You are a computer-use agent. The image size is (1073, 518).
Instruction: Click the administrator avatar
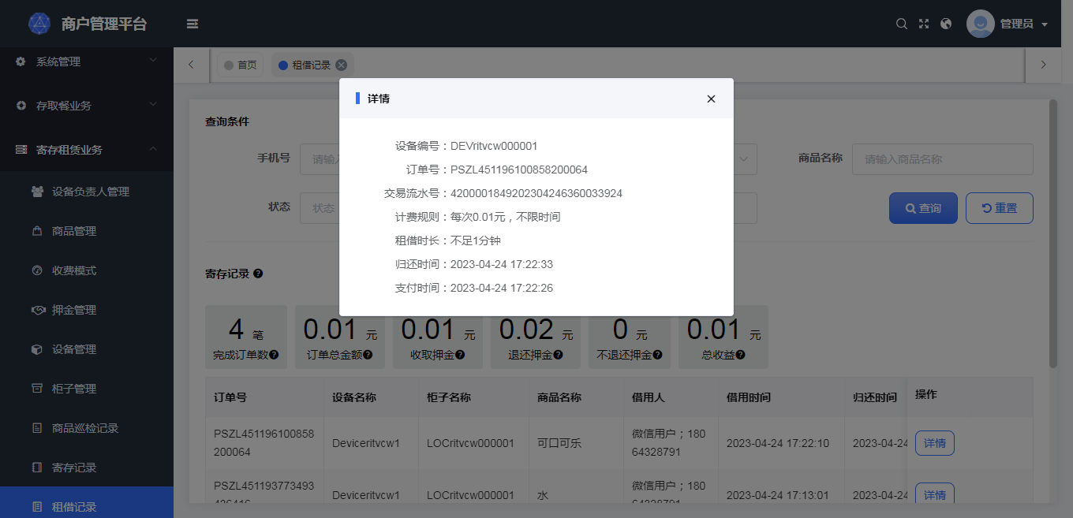[981, 24]
